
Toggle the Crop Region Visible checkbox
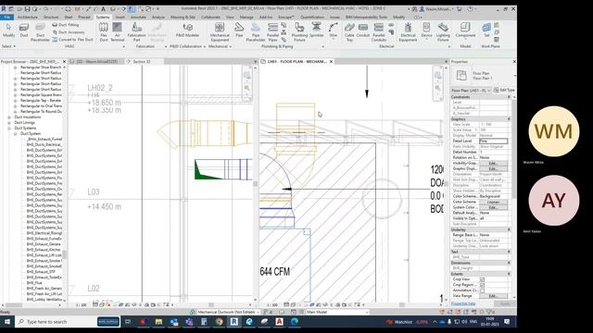tap(482, 285)
